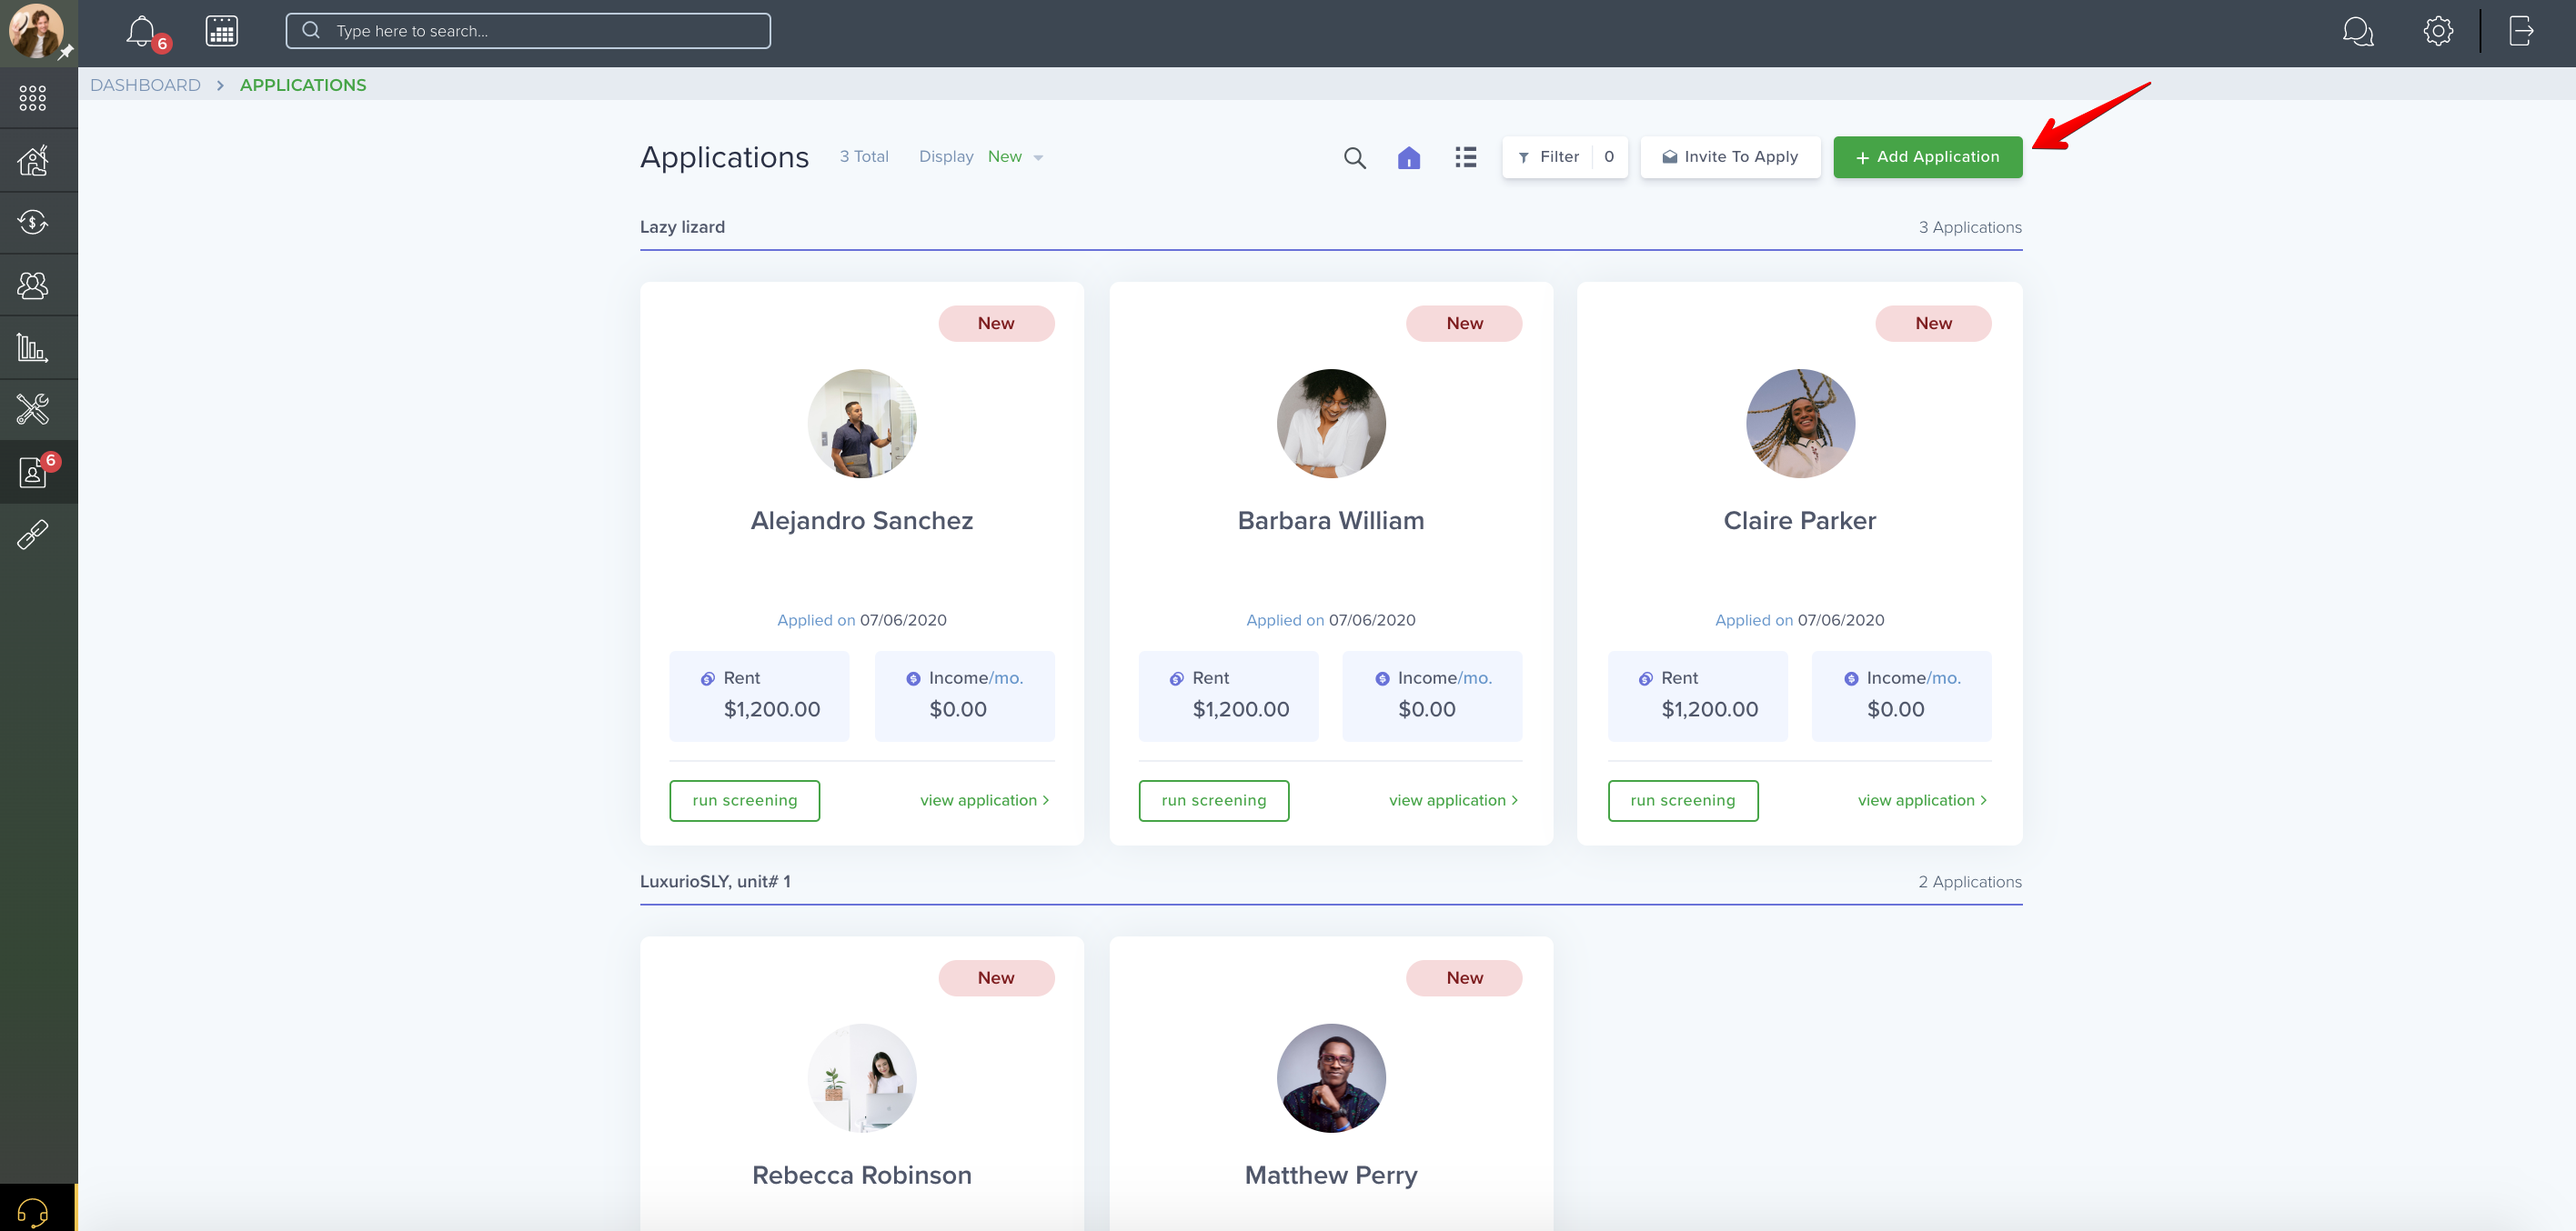This screenshot has width=2576, height=1231.
Task: Click the logout icon
Action: click(x=2521, y=32)
